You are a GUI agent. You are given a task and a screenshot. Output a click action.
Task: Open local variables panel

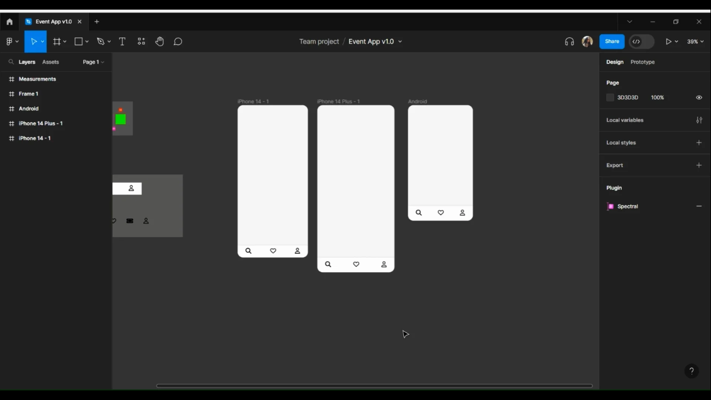coord(700,120)
